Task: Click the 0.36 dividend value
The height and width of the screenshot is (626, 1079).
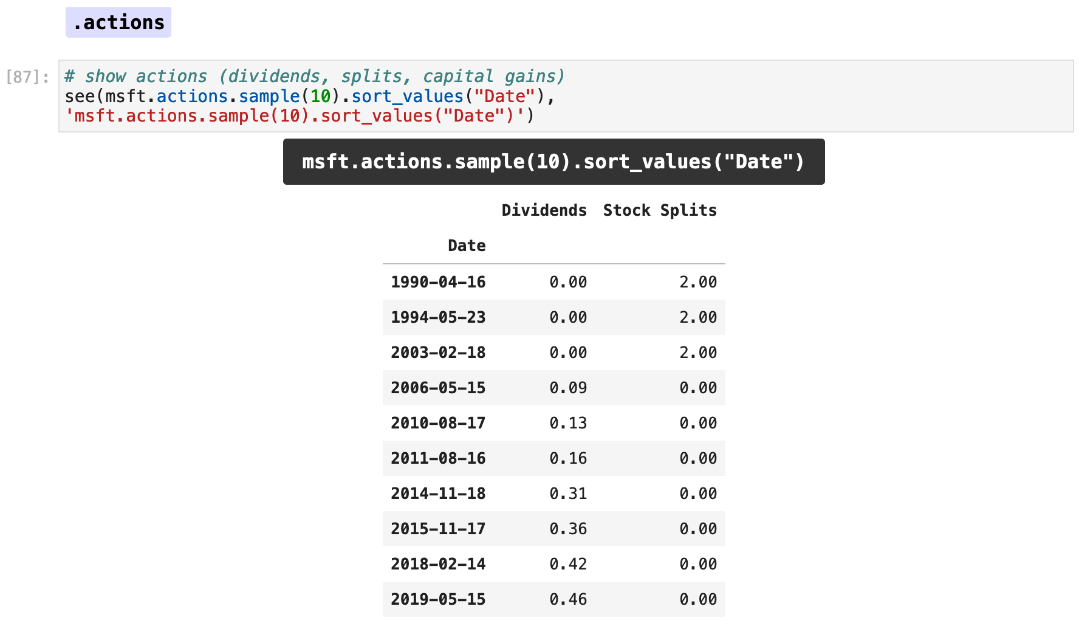Action: pos(568,529)
